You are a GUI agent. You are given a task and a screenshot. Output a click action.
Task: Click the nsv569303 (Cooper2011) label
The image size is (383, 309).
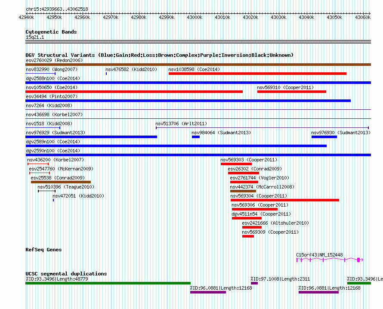click(x=249, y=160)
